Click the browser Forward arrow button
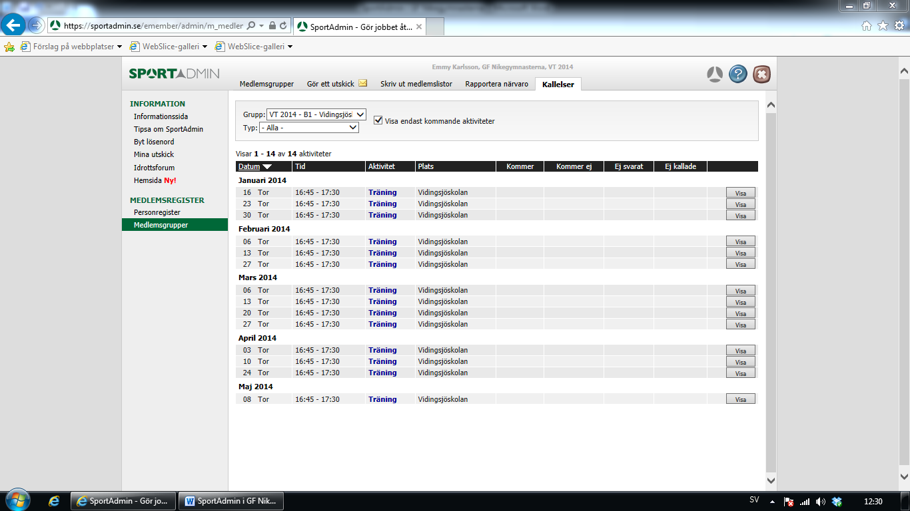 tap(36, 25)
